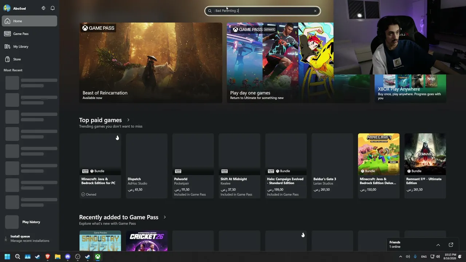Screen dimensions: 466x262
Task: Expand Recently added to Game Pass chevron
Action: point(165,217)
